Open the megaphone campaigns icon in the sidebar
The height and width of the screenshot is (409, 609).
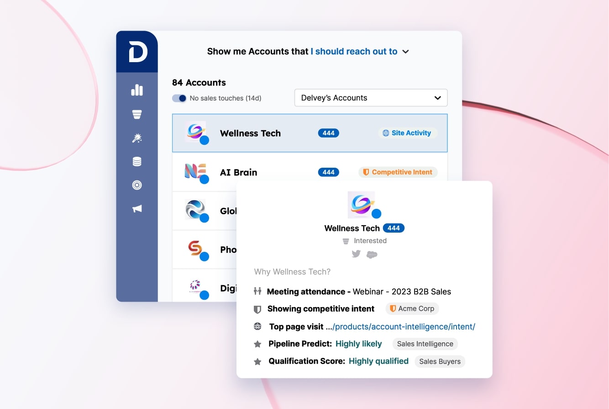(136, 209)
